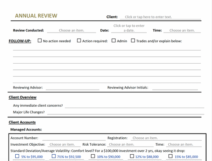Open the Risk Tolerance dropdown
Screen dimensions: 212x161
click(x=130, y=144)
